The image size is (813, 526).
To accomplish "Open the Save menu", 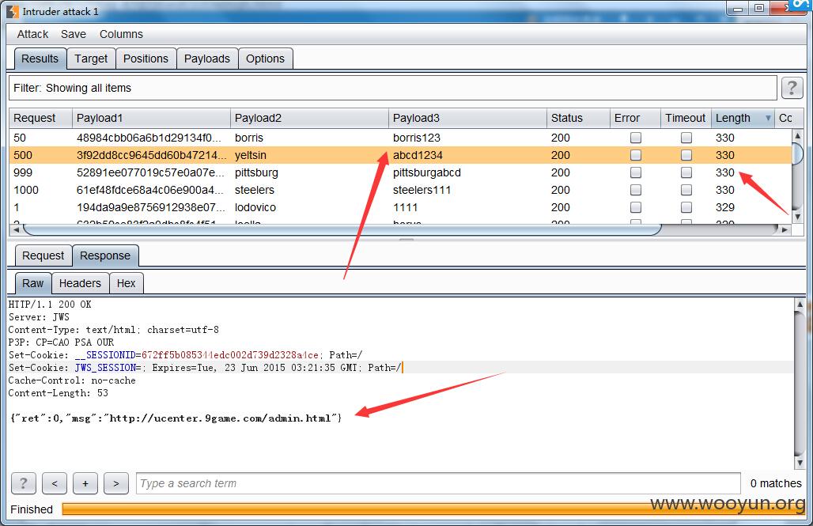I will (x=73, y=34).
